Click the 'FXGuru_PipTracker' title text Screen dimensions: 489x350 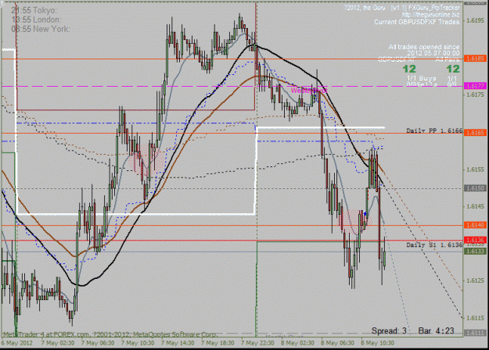tap(434, 8)
